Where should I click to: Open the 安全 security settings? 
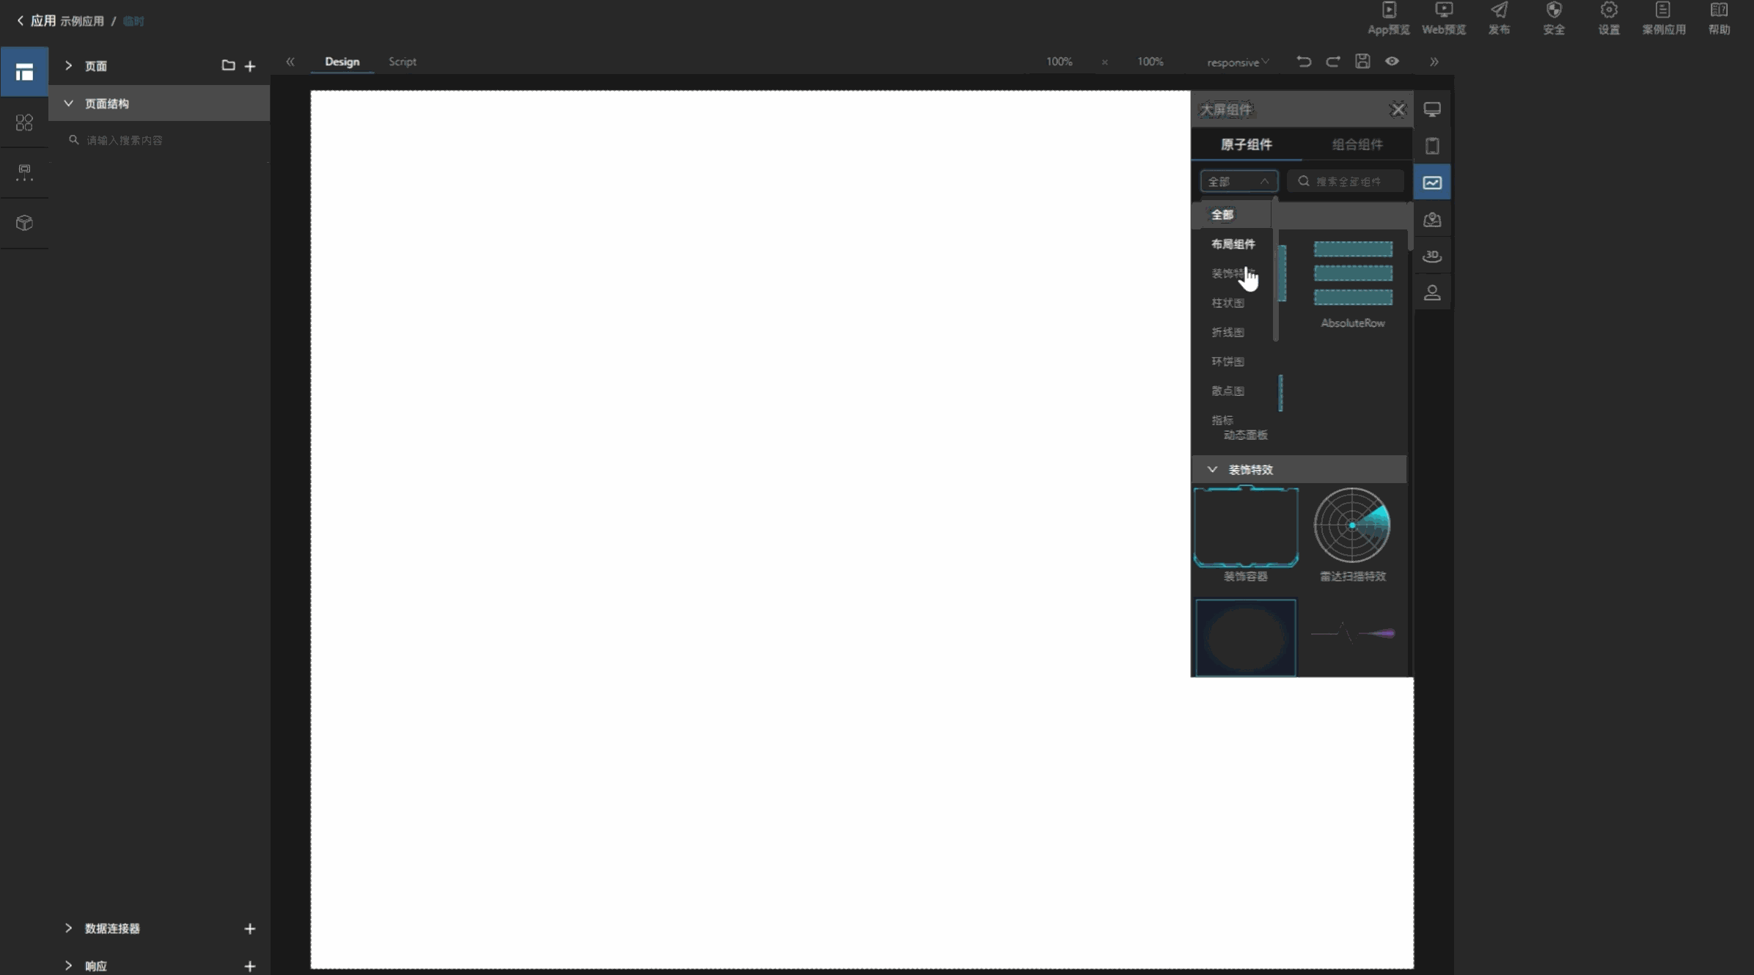(x=1554, y=18)
